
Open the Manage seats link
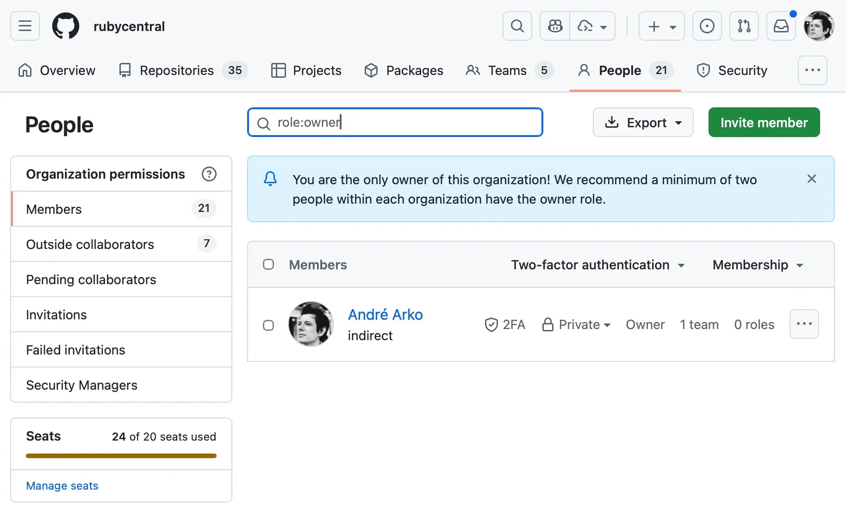[62, 486]
